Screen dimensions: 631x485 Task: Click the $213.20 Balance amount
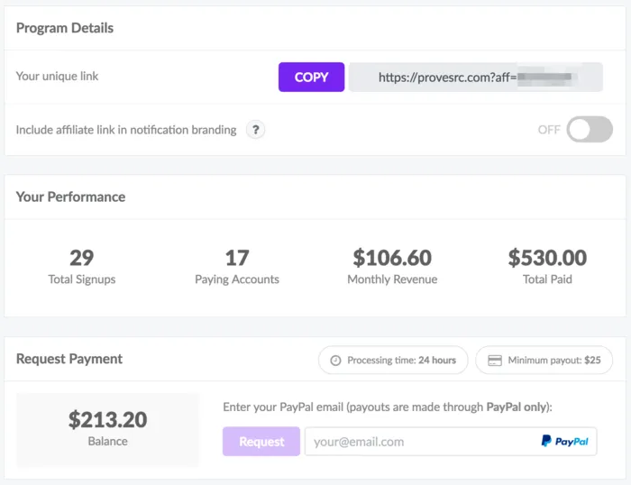107,419
